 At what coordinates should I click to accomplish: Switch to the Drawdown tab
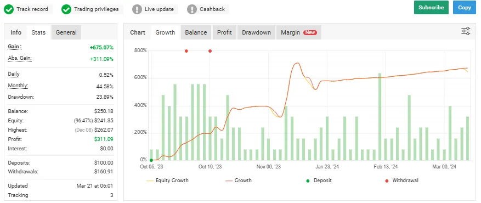[257, 32]
